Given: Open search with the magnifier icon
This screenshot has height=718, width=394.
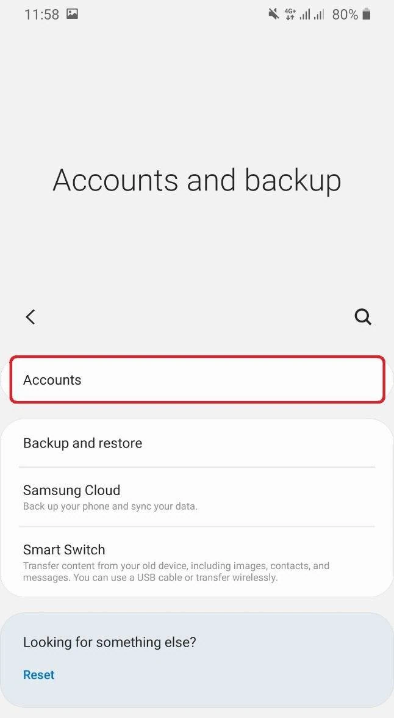Looking at the screenshot, I should point(363,317).
